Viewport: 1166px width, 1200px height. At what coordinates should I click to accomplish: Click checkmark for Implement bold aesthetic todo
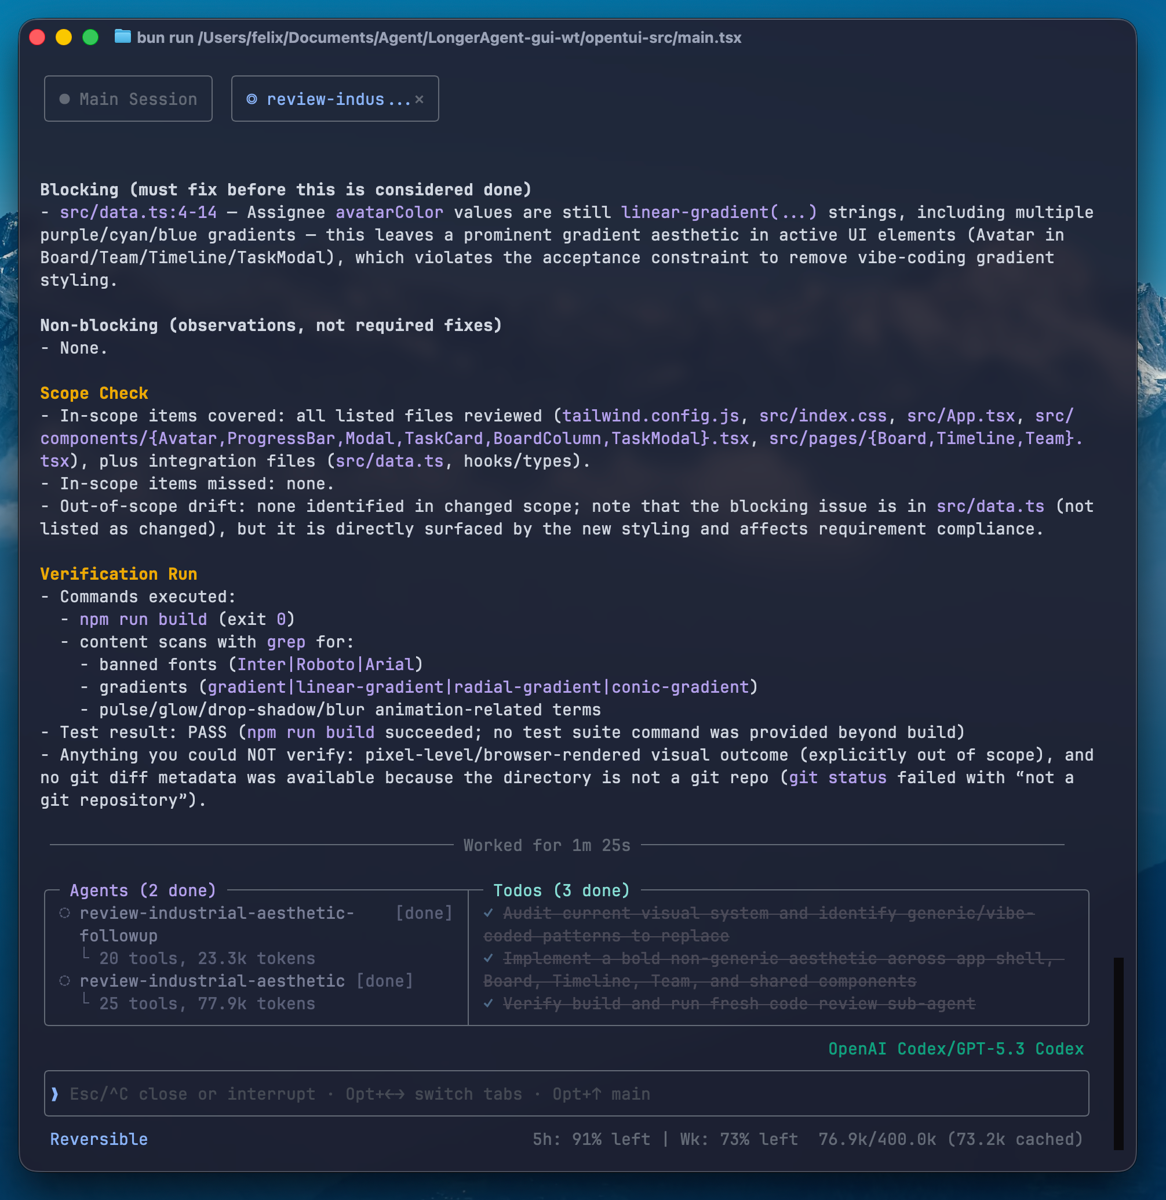click(x=488, y=958)
